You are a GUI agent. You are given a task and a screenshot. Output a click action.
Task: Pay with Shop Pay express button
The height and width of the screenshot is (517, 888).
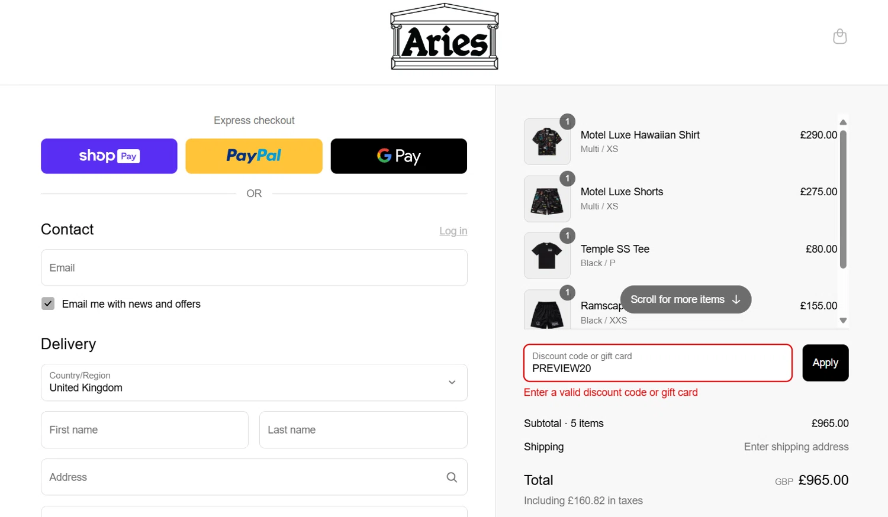[x=109, y=156]
